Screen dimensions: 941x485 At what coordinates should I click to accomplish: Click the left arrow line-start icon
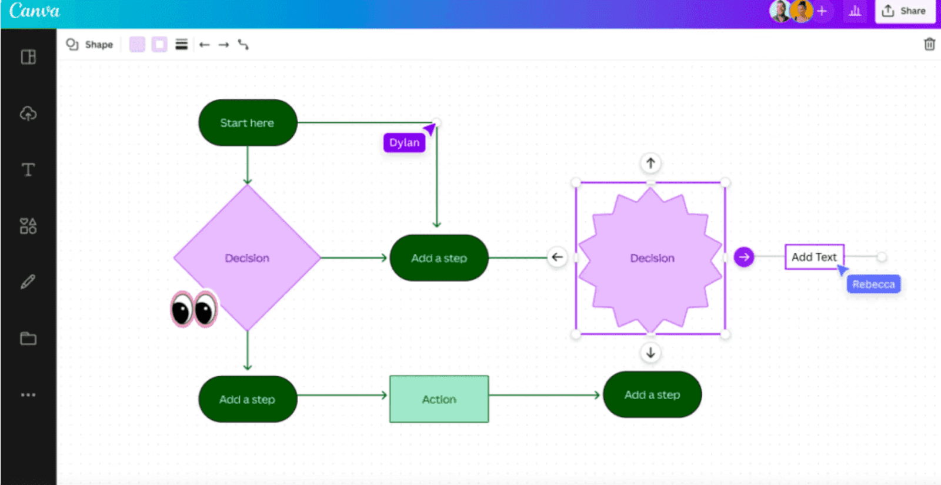pos(204,45)
